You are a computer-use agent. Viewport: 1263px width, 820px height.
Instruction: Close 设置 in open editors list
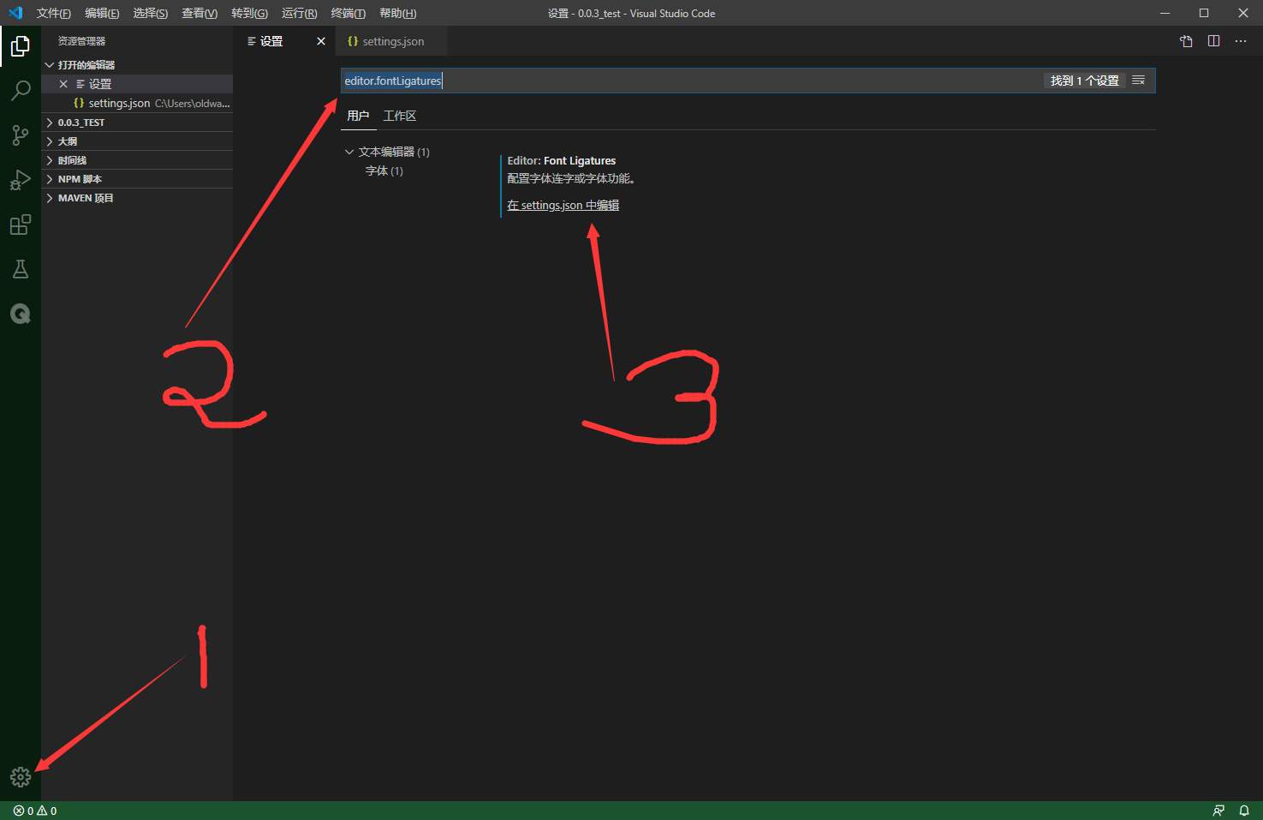63,84
